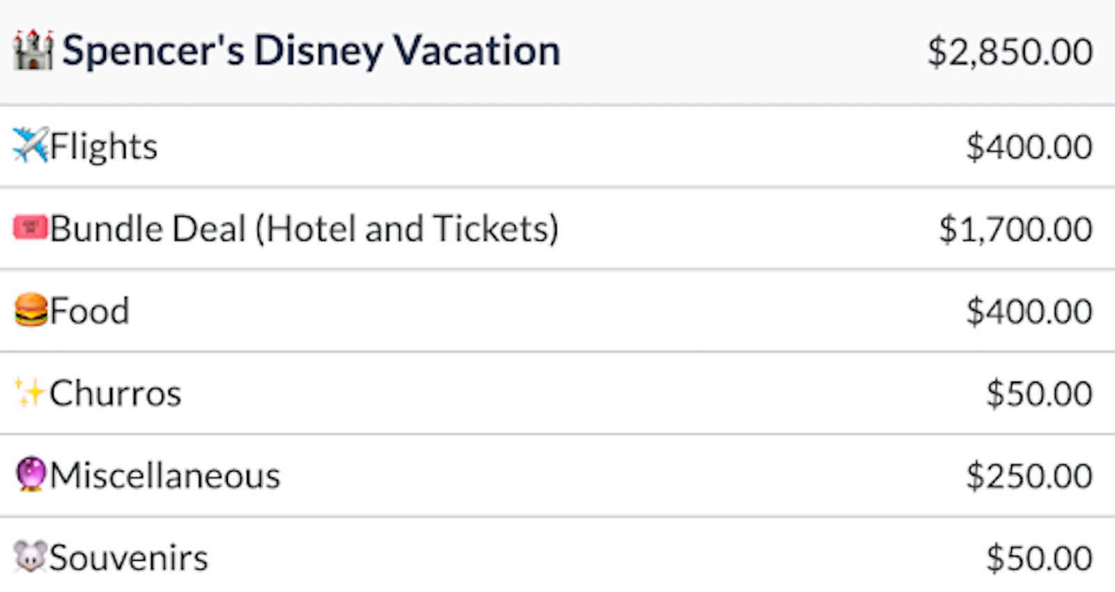This screenshot has height=592, width=1115.
Task: Click the crystal ball icon beside Miscellaneous
Action: 31,474
